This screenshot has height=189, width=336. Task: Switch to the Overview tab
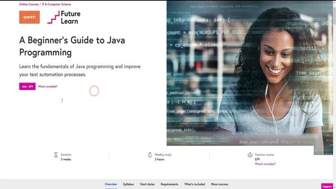pos(111,184)
